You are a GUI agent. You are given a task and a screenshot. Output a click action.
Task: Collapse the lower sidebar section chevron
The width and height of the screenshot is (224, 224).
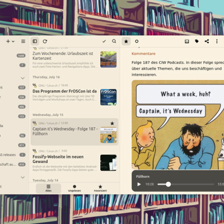coord(22,177)
